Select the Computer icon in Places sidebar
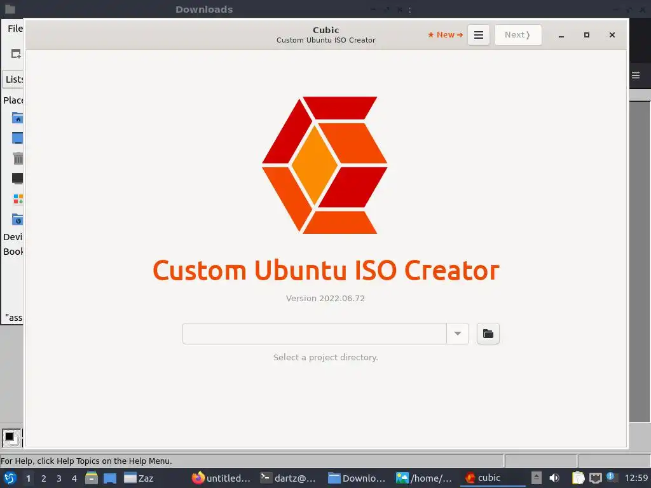 click(x=17, y=179)
